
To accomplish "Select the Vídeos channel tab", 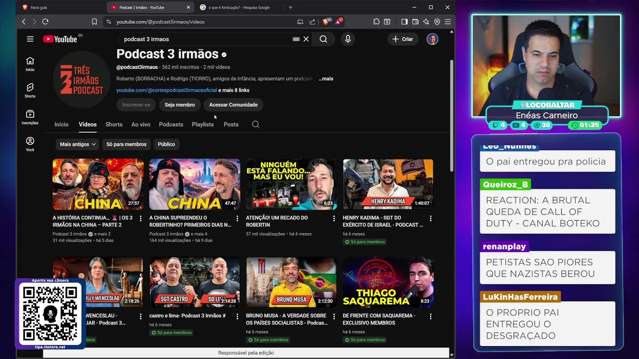I will coord(87,124).
